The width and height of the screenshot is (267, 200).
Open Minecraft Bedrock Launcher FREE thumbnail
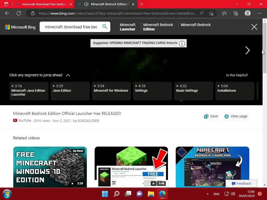tap(131, 167)
